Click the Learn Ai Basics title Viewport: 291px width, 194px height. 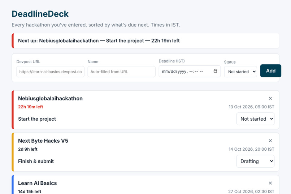(x=37, y=183)
